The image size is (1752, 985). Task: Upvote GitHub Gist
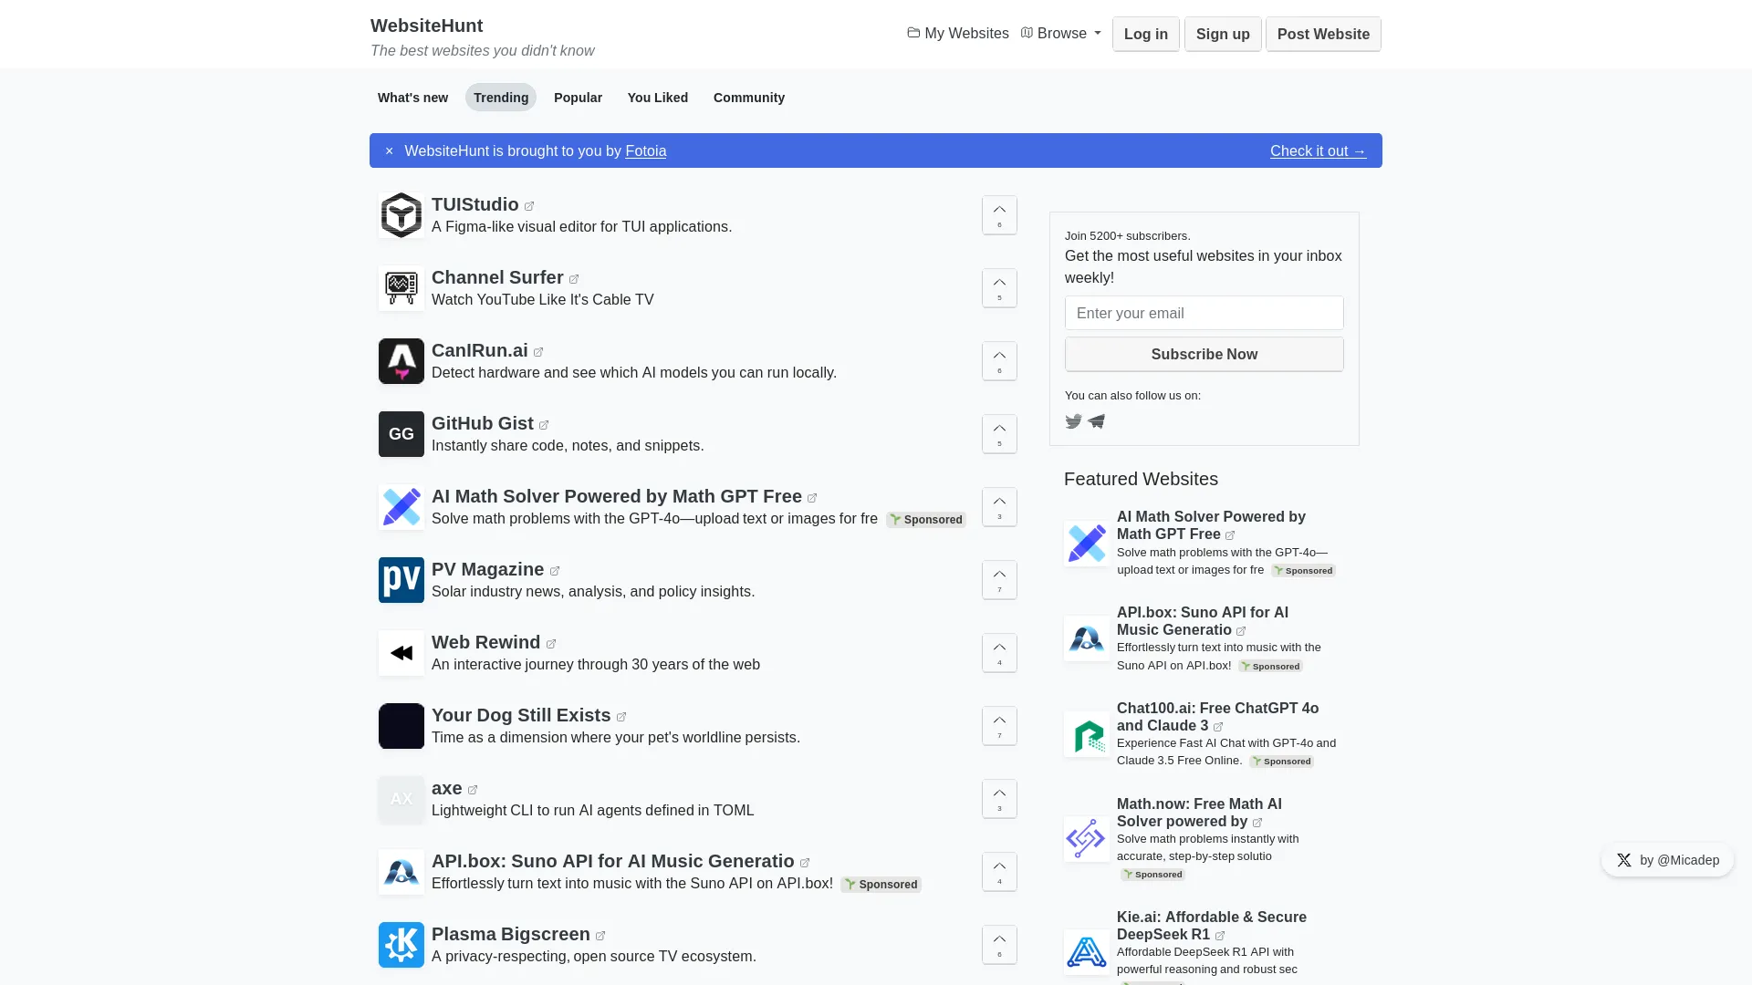[x=999, y=434]
